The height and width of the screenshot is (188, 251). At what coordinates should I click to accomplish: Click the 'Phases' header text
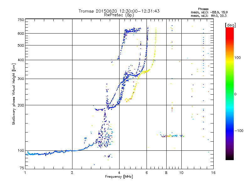coord(203,9)
